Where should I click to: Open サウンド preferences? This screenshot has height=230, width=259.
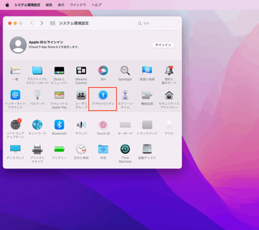pos(81,127)
